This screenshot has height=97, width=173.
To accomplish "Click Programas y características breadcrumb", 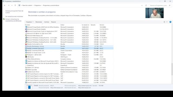I will click(51, 5).
